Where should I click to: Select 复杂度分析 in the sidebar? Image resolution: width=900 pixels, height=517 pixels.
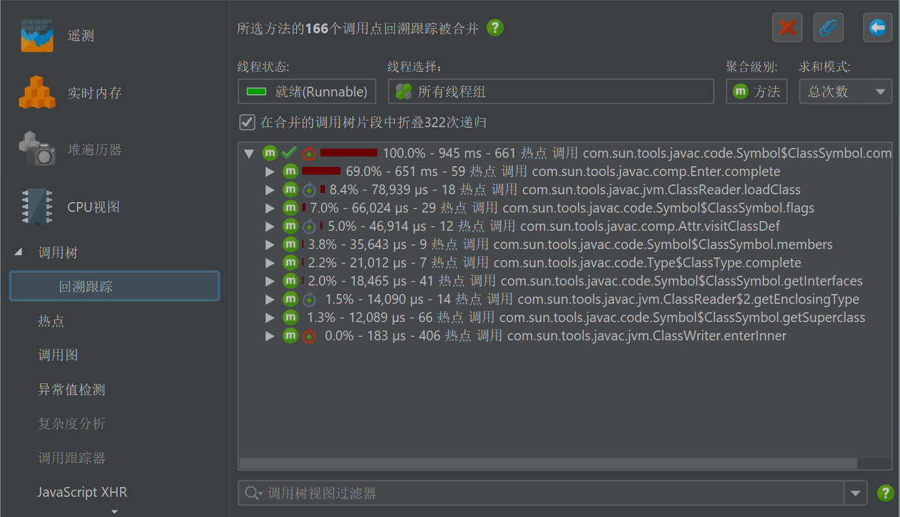click(x=71, y=423)
